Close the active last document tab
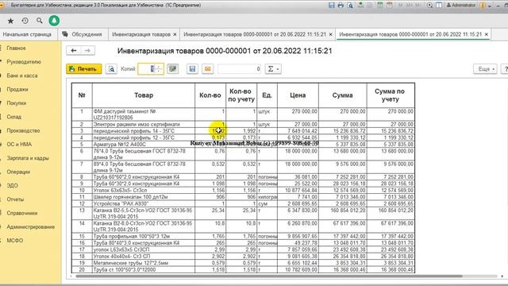Screen dimensions: 508x286 pos(487,34)
